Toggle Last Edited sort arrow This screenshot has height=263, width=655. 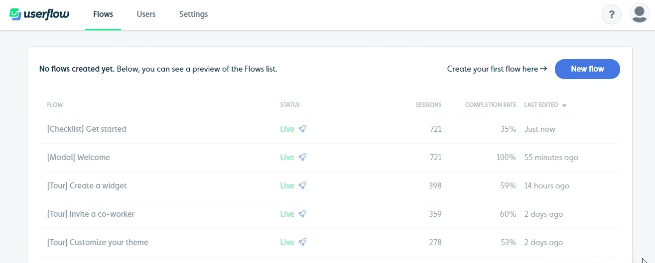[564, 105]
